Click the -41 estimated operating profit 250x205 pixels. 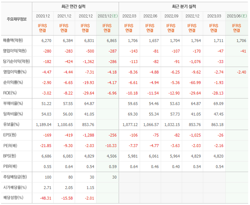click(x=243, y=51)
